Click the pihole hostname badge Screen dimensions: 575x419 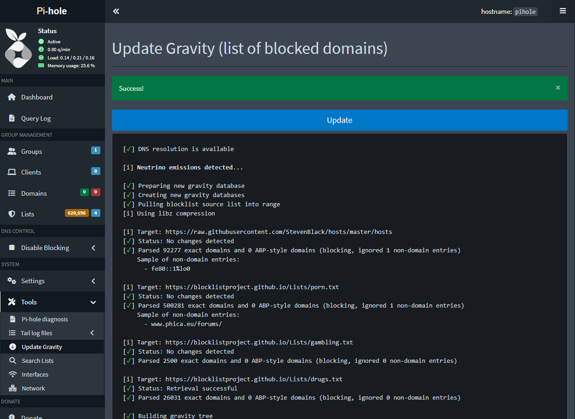(525, 12)
